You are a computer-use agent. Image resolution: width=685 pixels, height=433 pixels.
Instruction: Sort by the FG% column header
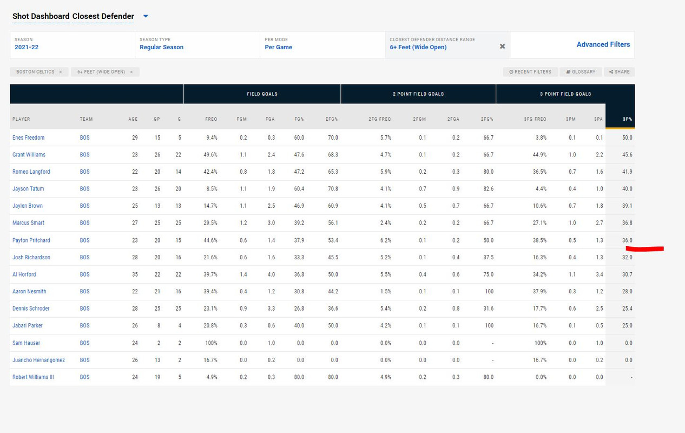[299, 119]
